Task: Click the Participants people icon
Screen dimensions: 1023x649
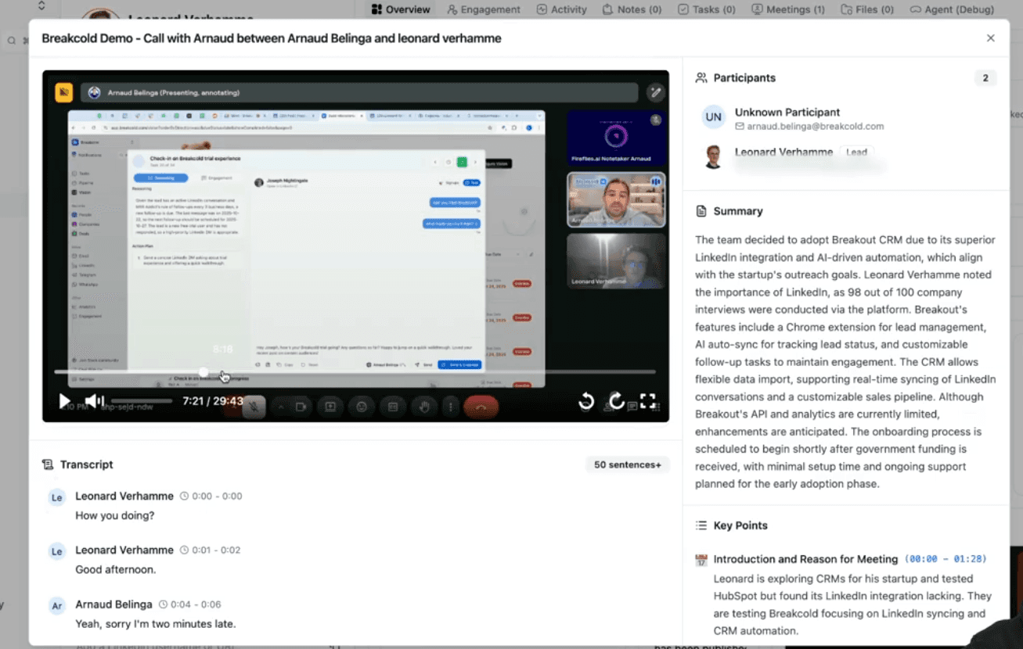Action: (x=701, y=78)
